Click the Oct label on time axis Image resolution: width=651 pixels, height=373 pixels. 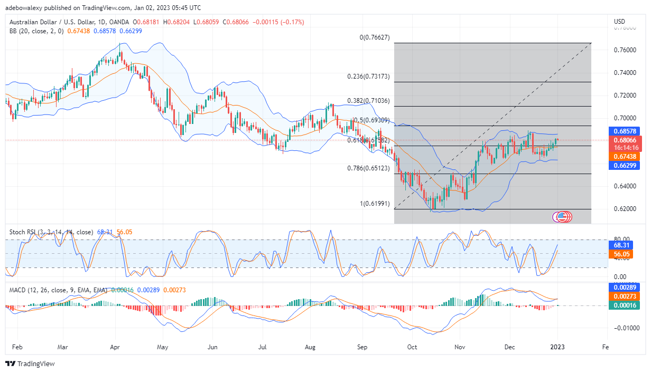coord(412,348)
